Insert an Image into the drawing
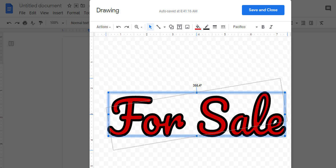 coord(187,27)
